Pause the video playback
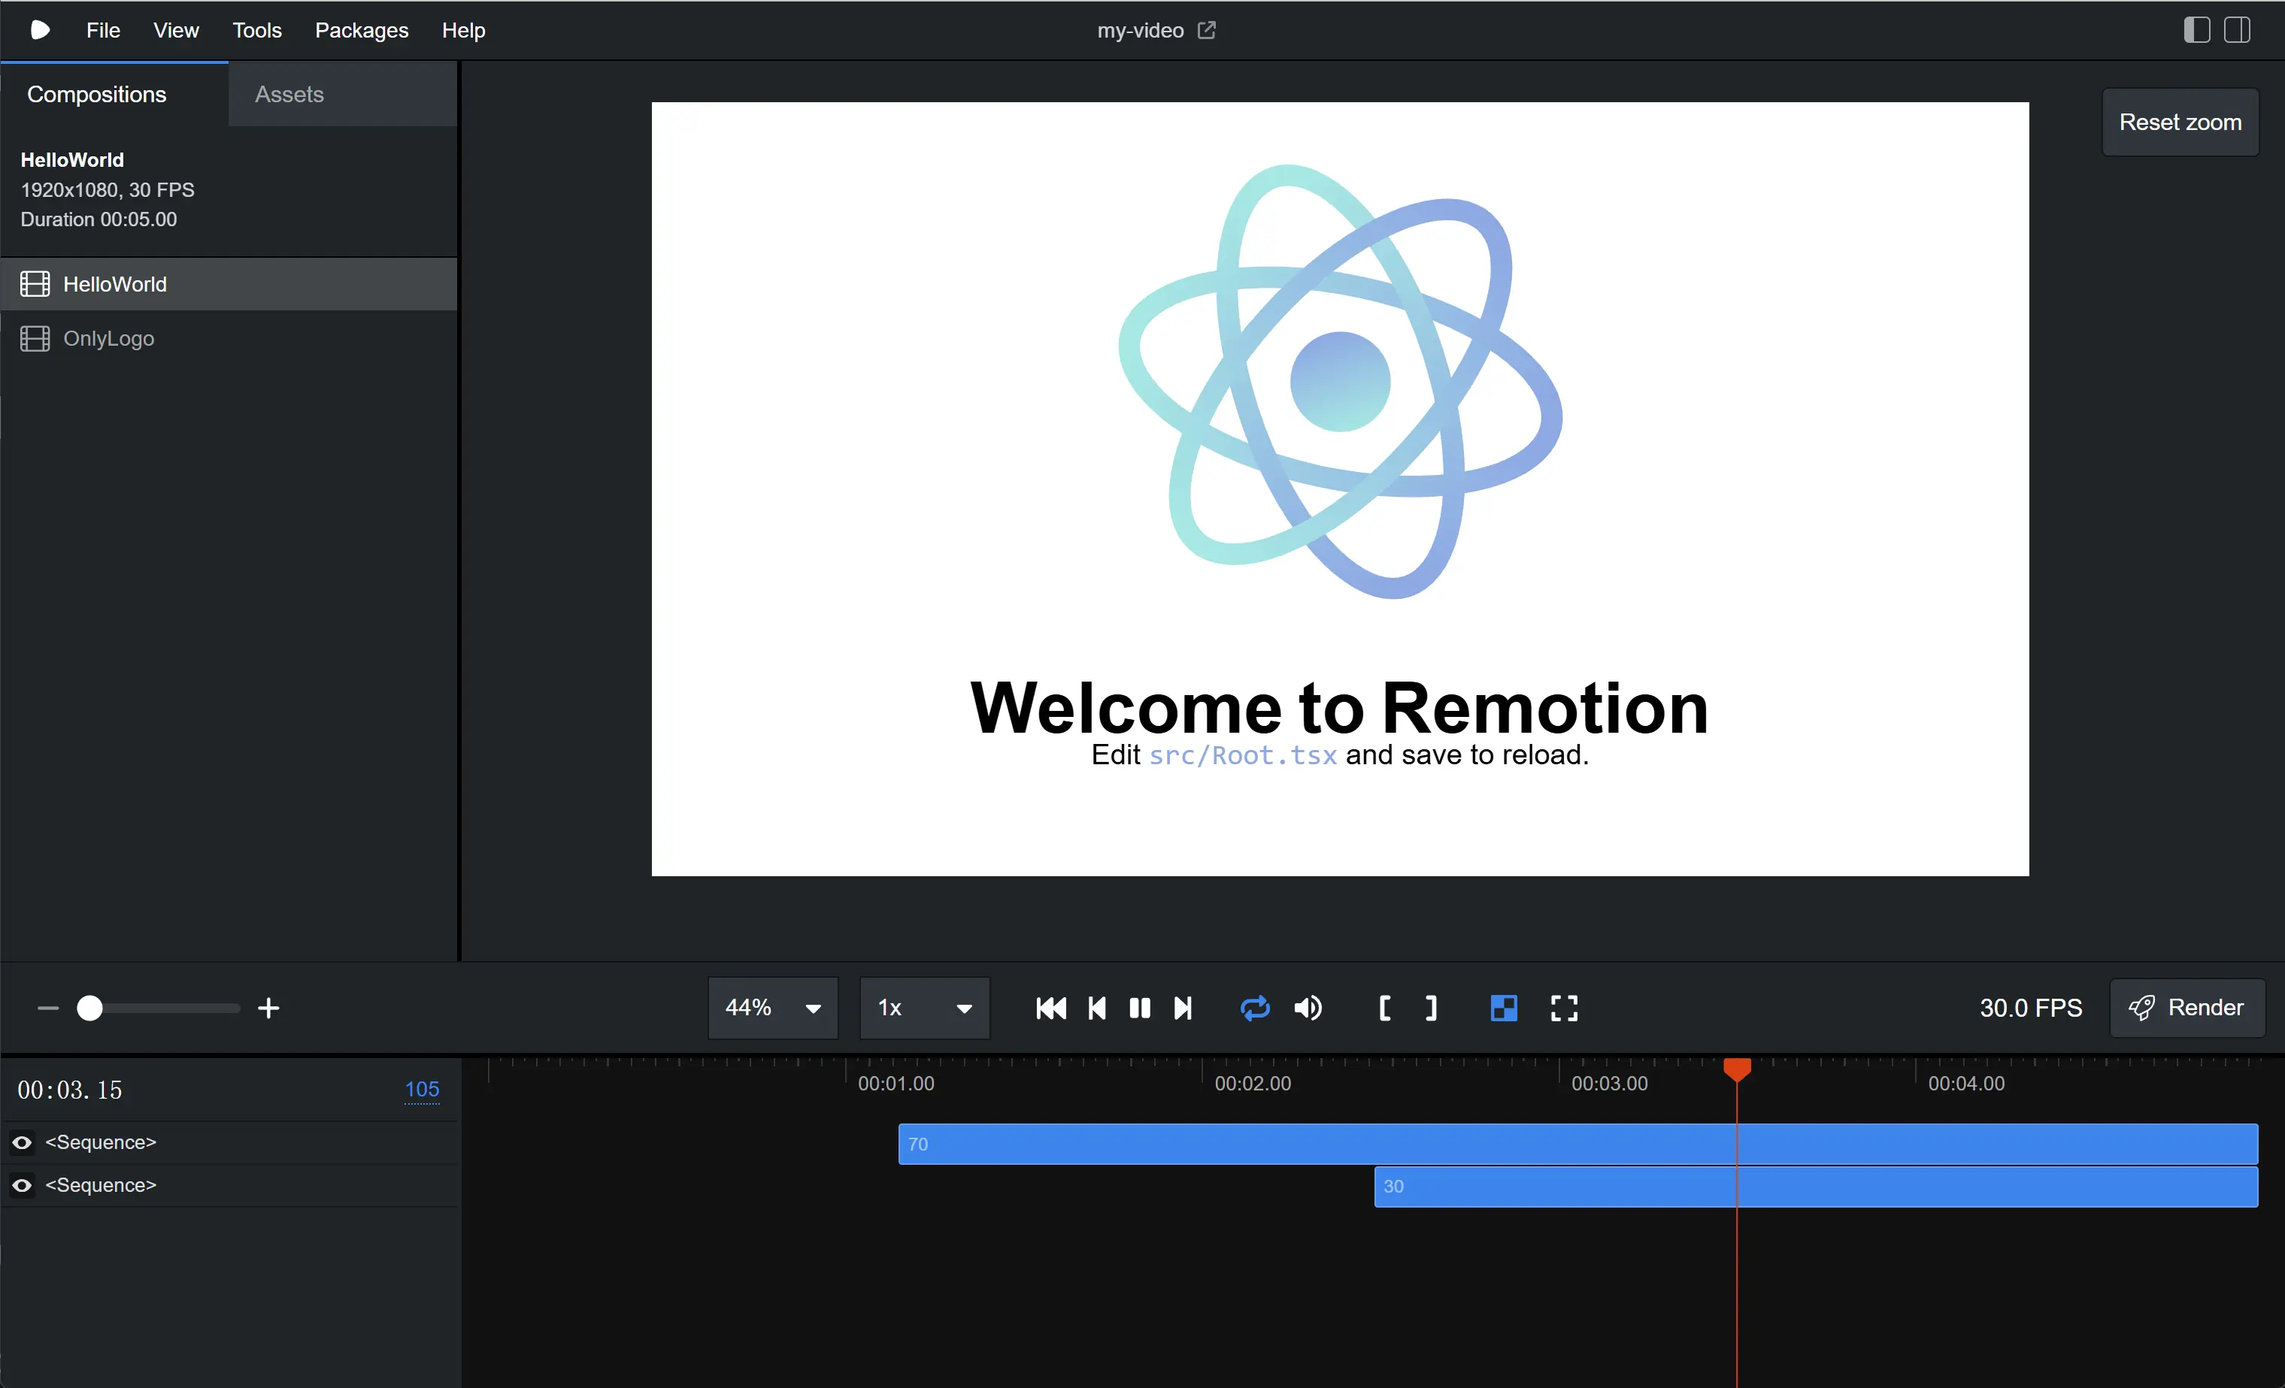The image size is (2285, 1388). point(1140,1008)
